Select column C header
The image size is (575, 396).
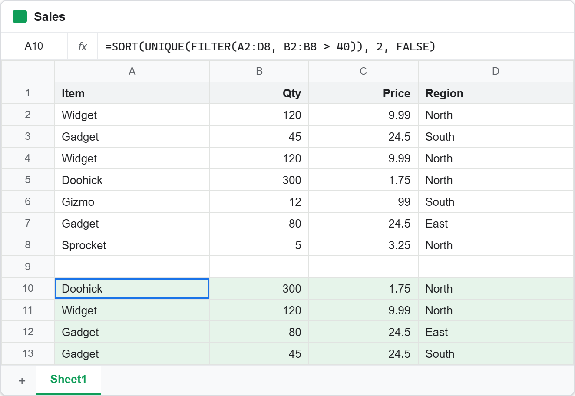(364, 71)
